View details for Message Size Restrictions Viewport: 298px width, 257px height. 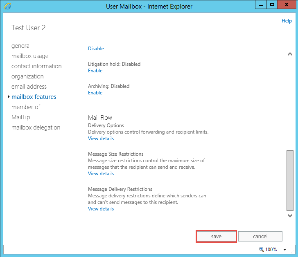(101, 174)
